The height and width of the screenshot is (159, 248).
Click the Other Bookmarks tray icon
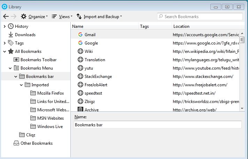pyautogui.click(x=16, y=143)
